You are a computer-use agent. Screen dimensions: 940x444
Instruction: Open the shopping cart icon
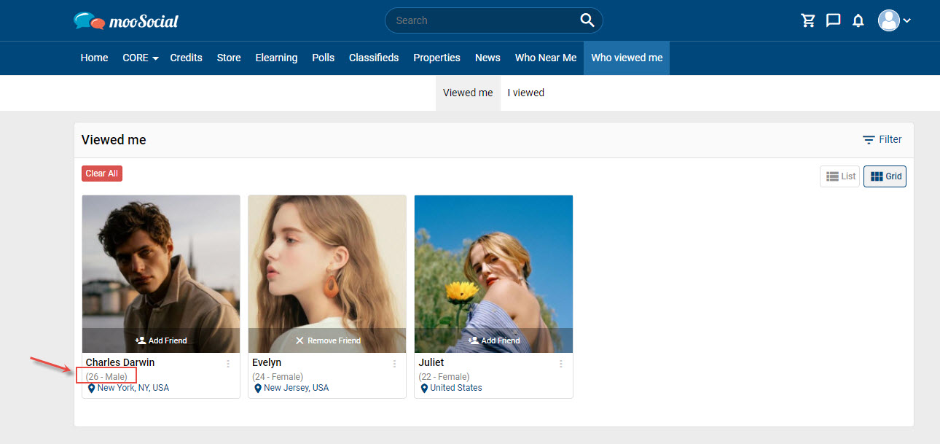tap(808, 20)
